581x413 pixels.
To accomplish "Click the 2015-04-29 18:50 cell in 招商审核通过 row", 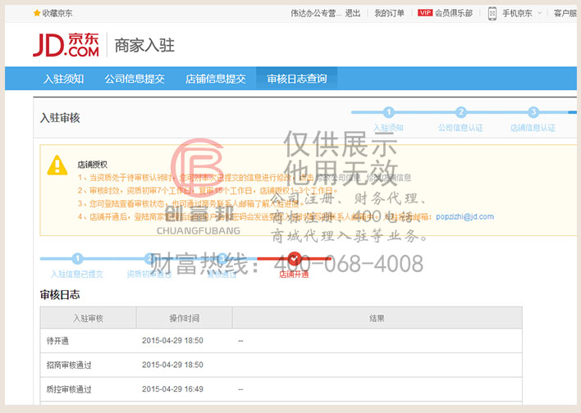I will 172,365.
